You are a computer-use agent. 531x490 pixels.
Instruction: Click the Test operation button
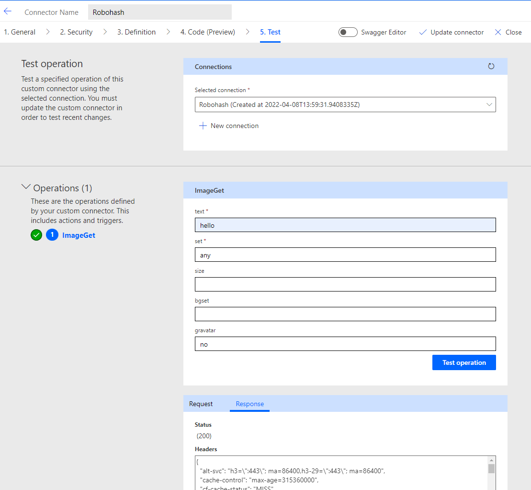click(464, 362)
